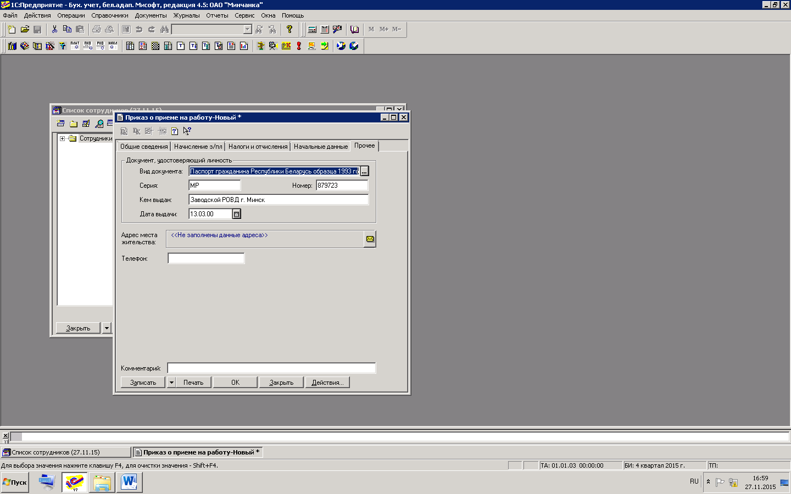This screenshot has height=494, width=791.
Task: Open the Word icon in the taskbar
Action: [x=129, y=482]
